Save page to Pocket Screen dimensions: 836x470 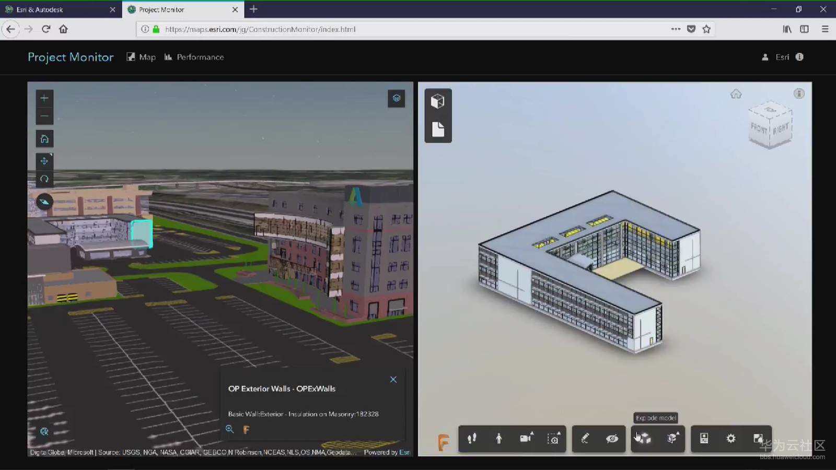coord(691,29)
